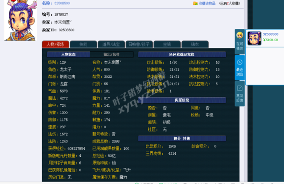This screenshot has width=284, height=184.
Task: Select the 人物状态 sub-tab
Action: tap(69, 54)
